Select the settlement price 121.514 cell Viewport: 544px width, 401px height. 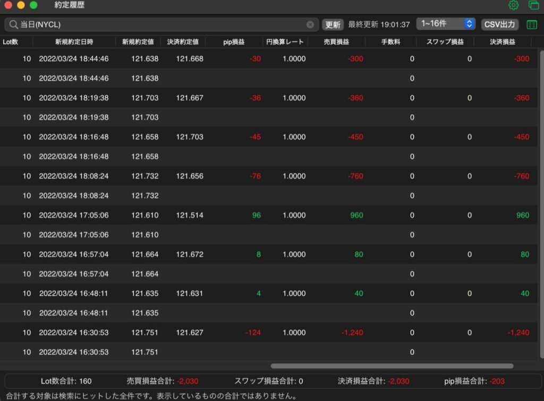coord(190,216)
